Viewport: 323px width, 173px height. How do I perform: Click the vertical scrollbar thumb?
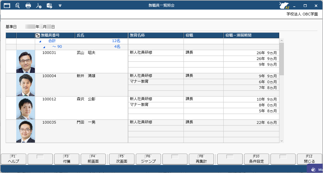(282, 59)
